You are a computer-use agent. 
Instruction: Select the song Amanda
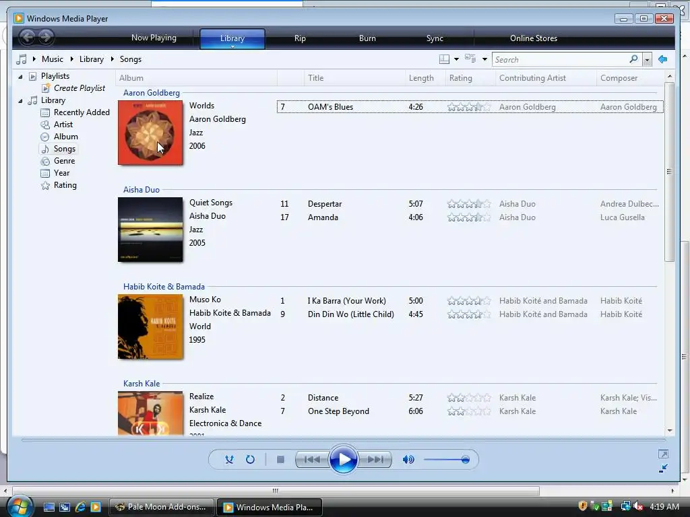323,217
